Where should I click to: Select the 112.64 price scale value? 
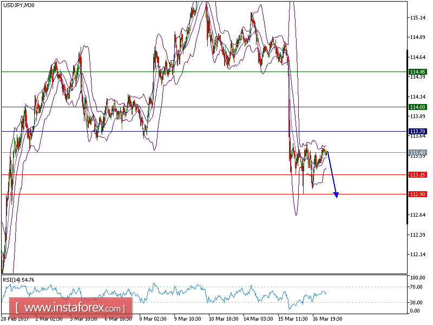point(418,214)
